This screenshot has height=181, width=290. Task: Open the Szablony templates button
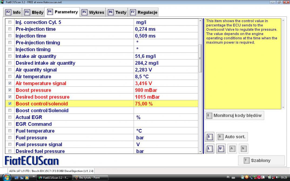pyautogui.click(x=261, y=160)
